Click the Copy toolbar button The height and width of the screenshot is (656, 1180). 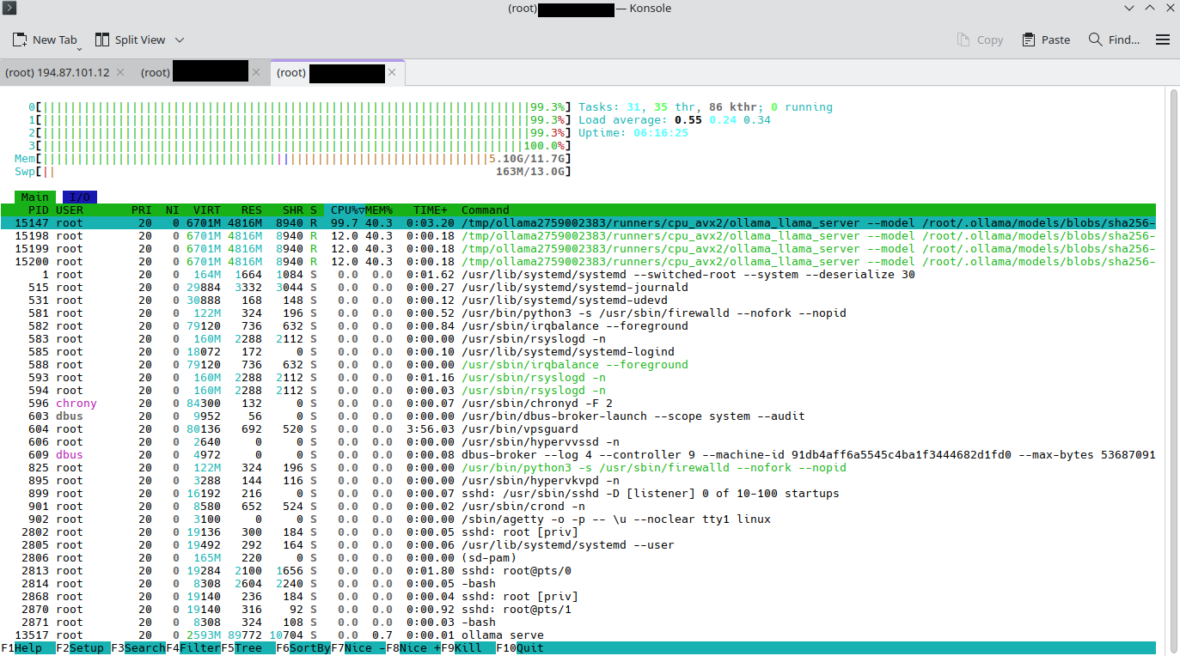tap(980, 39)
